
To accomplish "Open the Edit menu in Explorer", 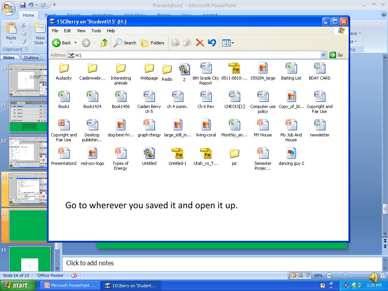I will (67, 31).
